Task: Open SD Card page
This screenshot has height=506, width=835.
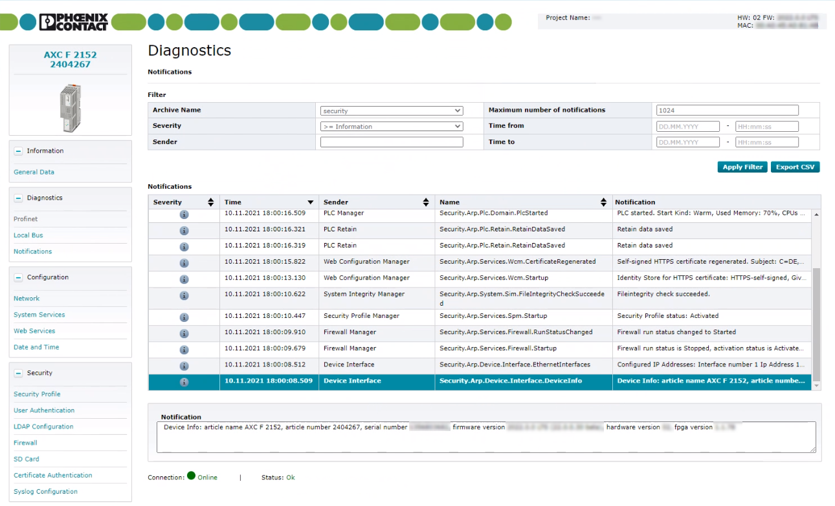Action: [27, 459]
